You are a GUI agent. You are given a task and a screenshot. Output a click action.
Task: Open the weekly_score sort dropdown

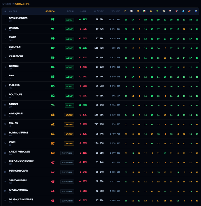pyautogui.click(x=23, y=4)
